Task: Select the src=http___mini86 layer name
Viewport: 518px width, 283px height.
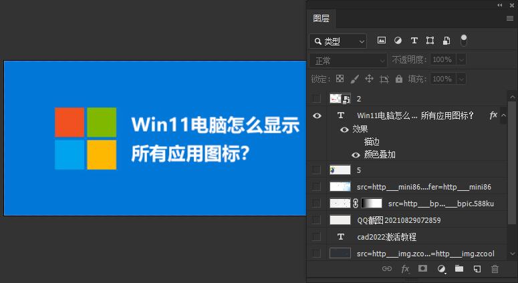Action: (424, 187)
